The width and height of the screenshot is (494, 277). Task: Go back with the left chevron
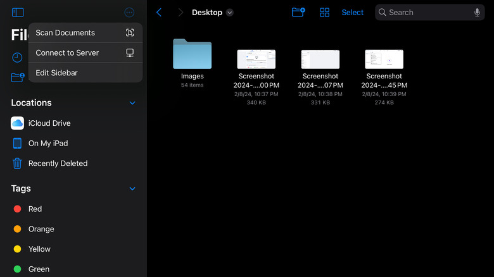(x=159, y=12)
